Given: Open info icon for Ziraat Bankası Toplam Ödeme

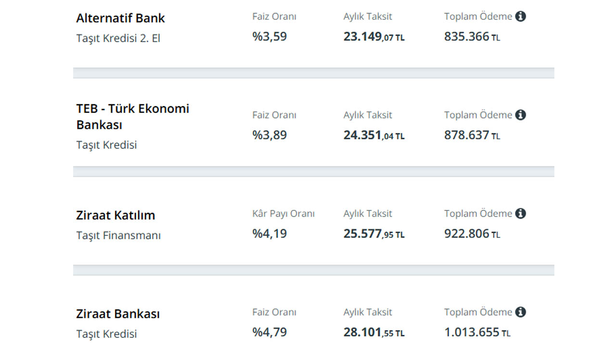Looking at the screenshot, I should (x=520, y=312).
